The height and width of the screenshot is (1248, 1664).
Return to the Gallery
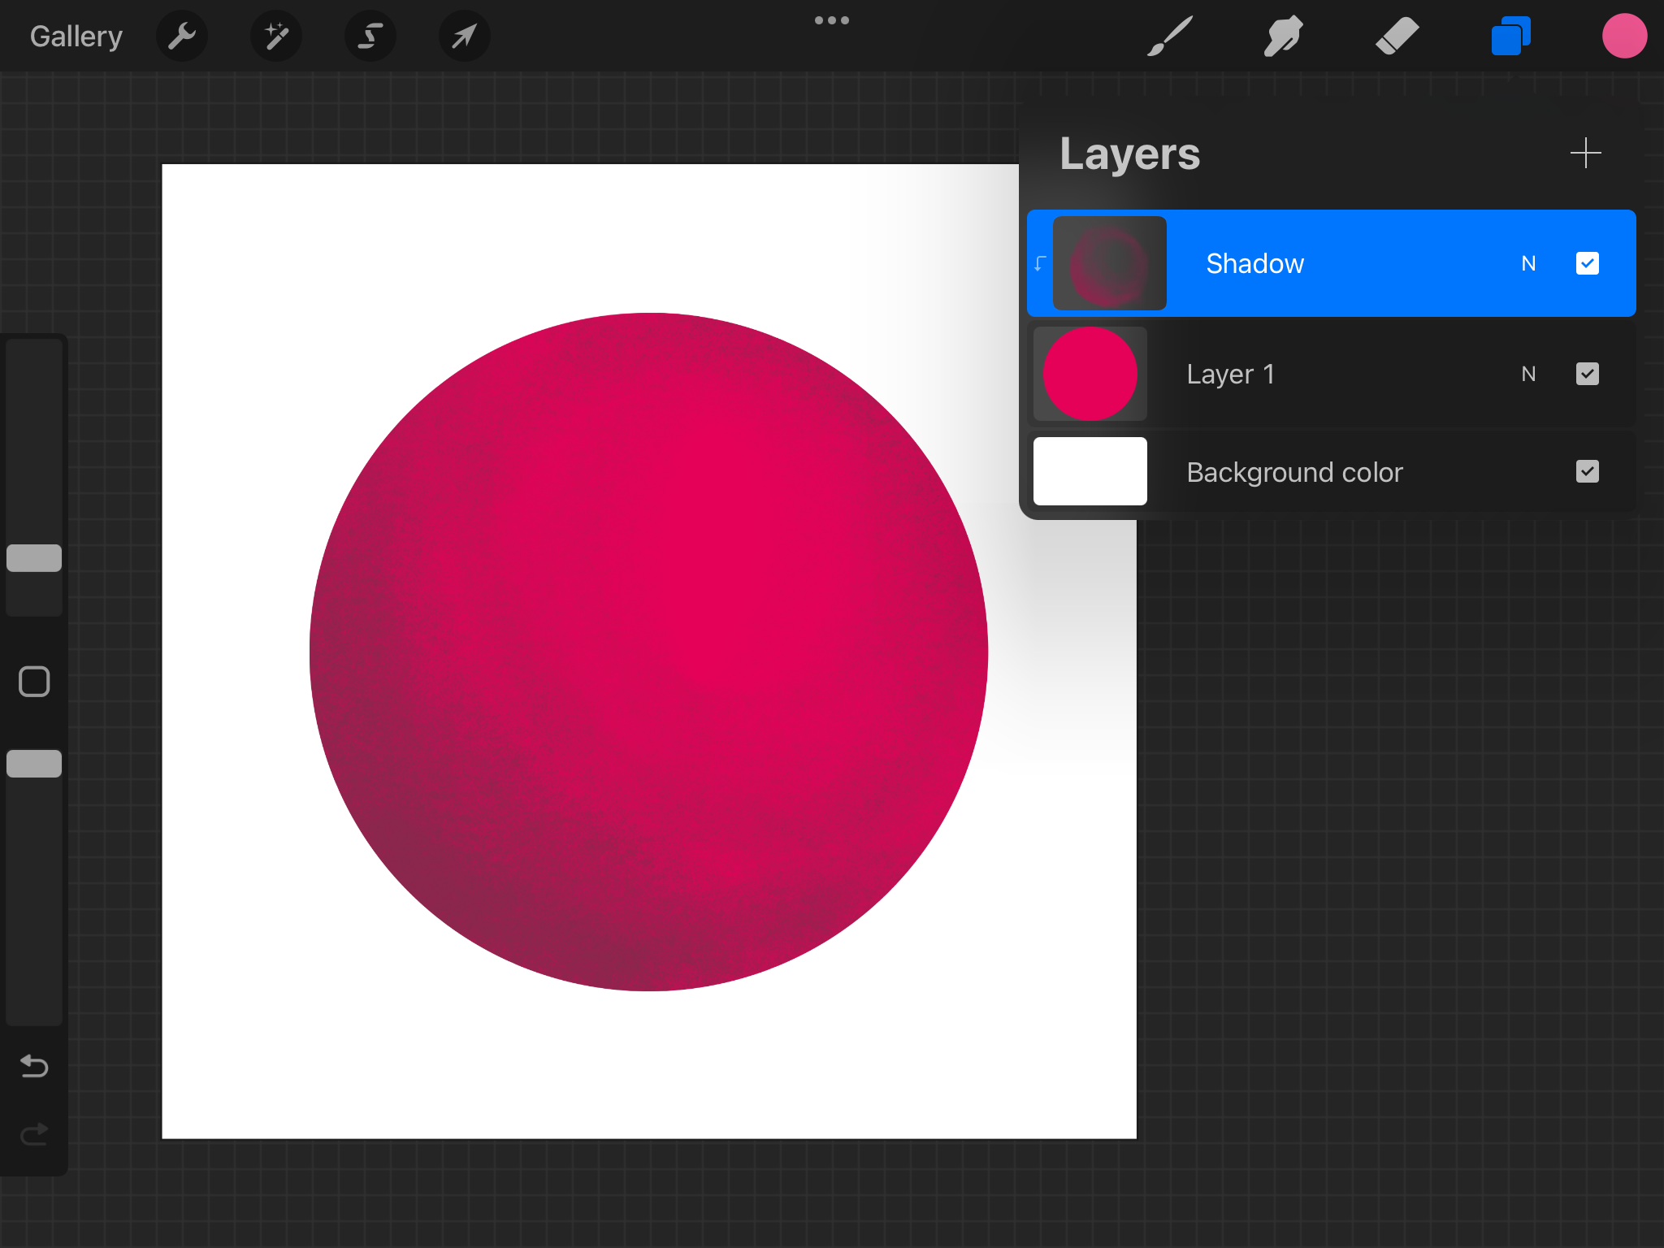(x=75, y=36)
